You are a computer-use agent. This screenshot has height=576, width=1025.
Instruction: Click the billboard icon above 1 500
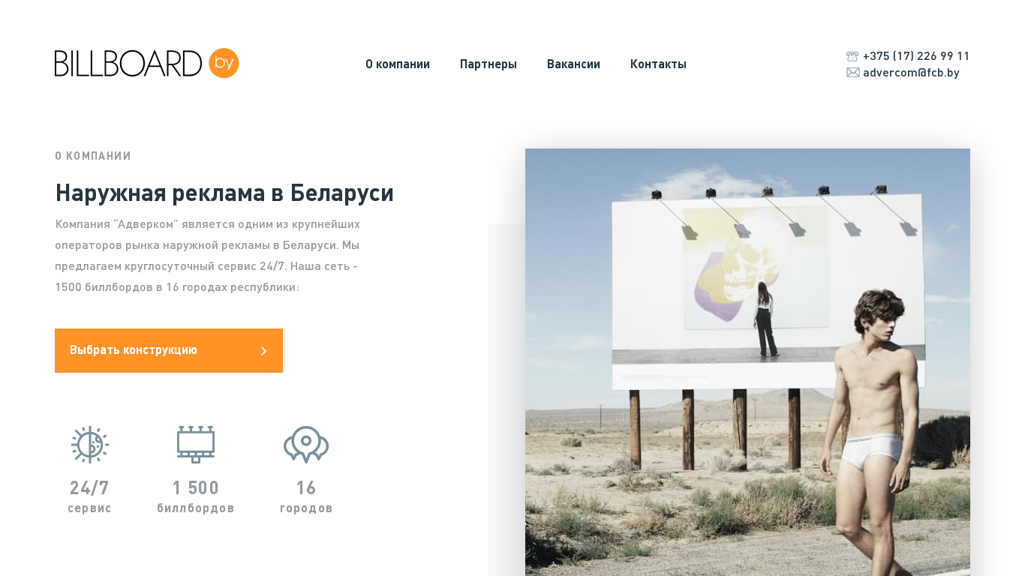196,445
